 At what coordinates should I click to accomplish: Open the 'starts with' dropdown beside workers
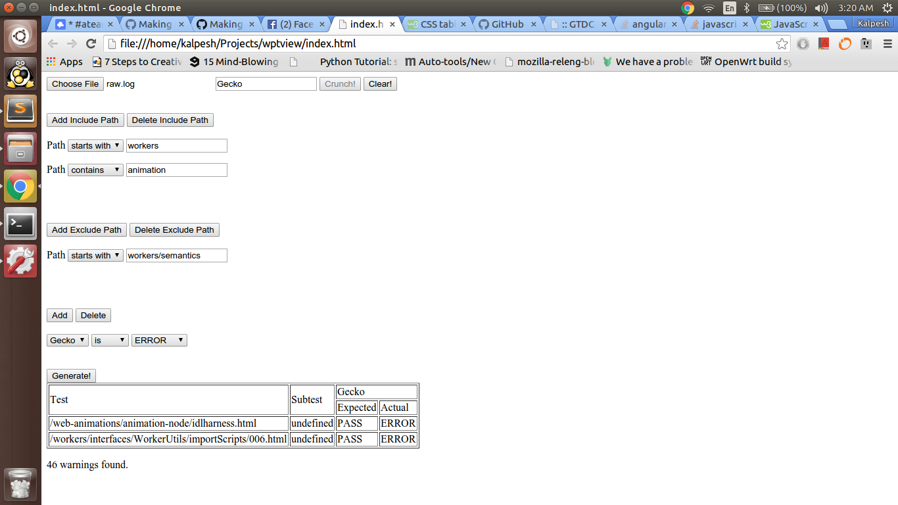tap(95, 145)
